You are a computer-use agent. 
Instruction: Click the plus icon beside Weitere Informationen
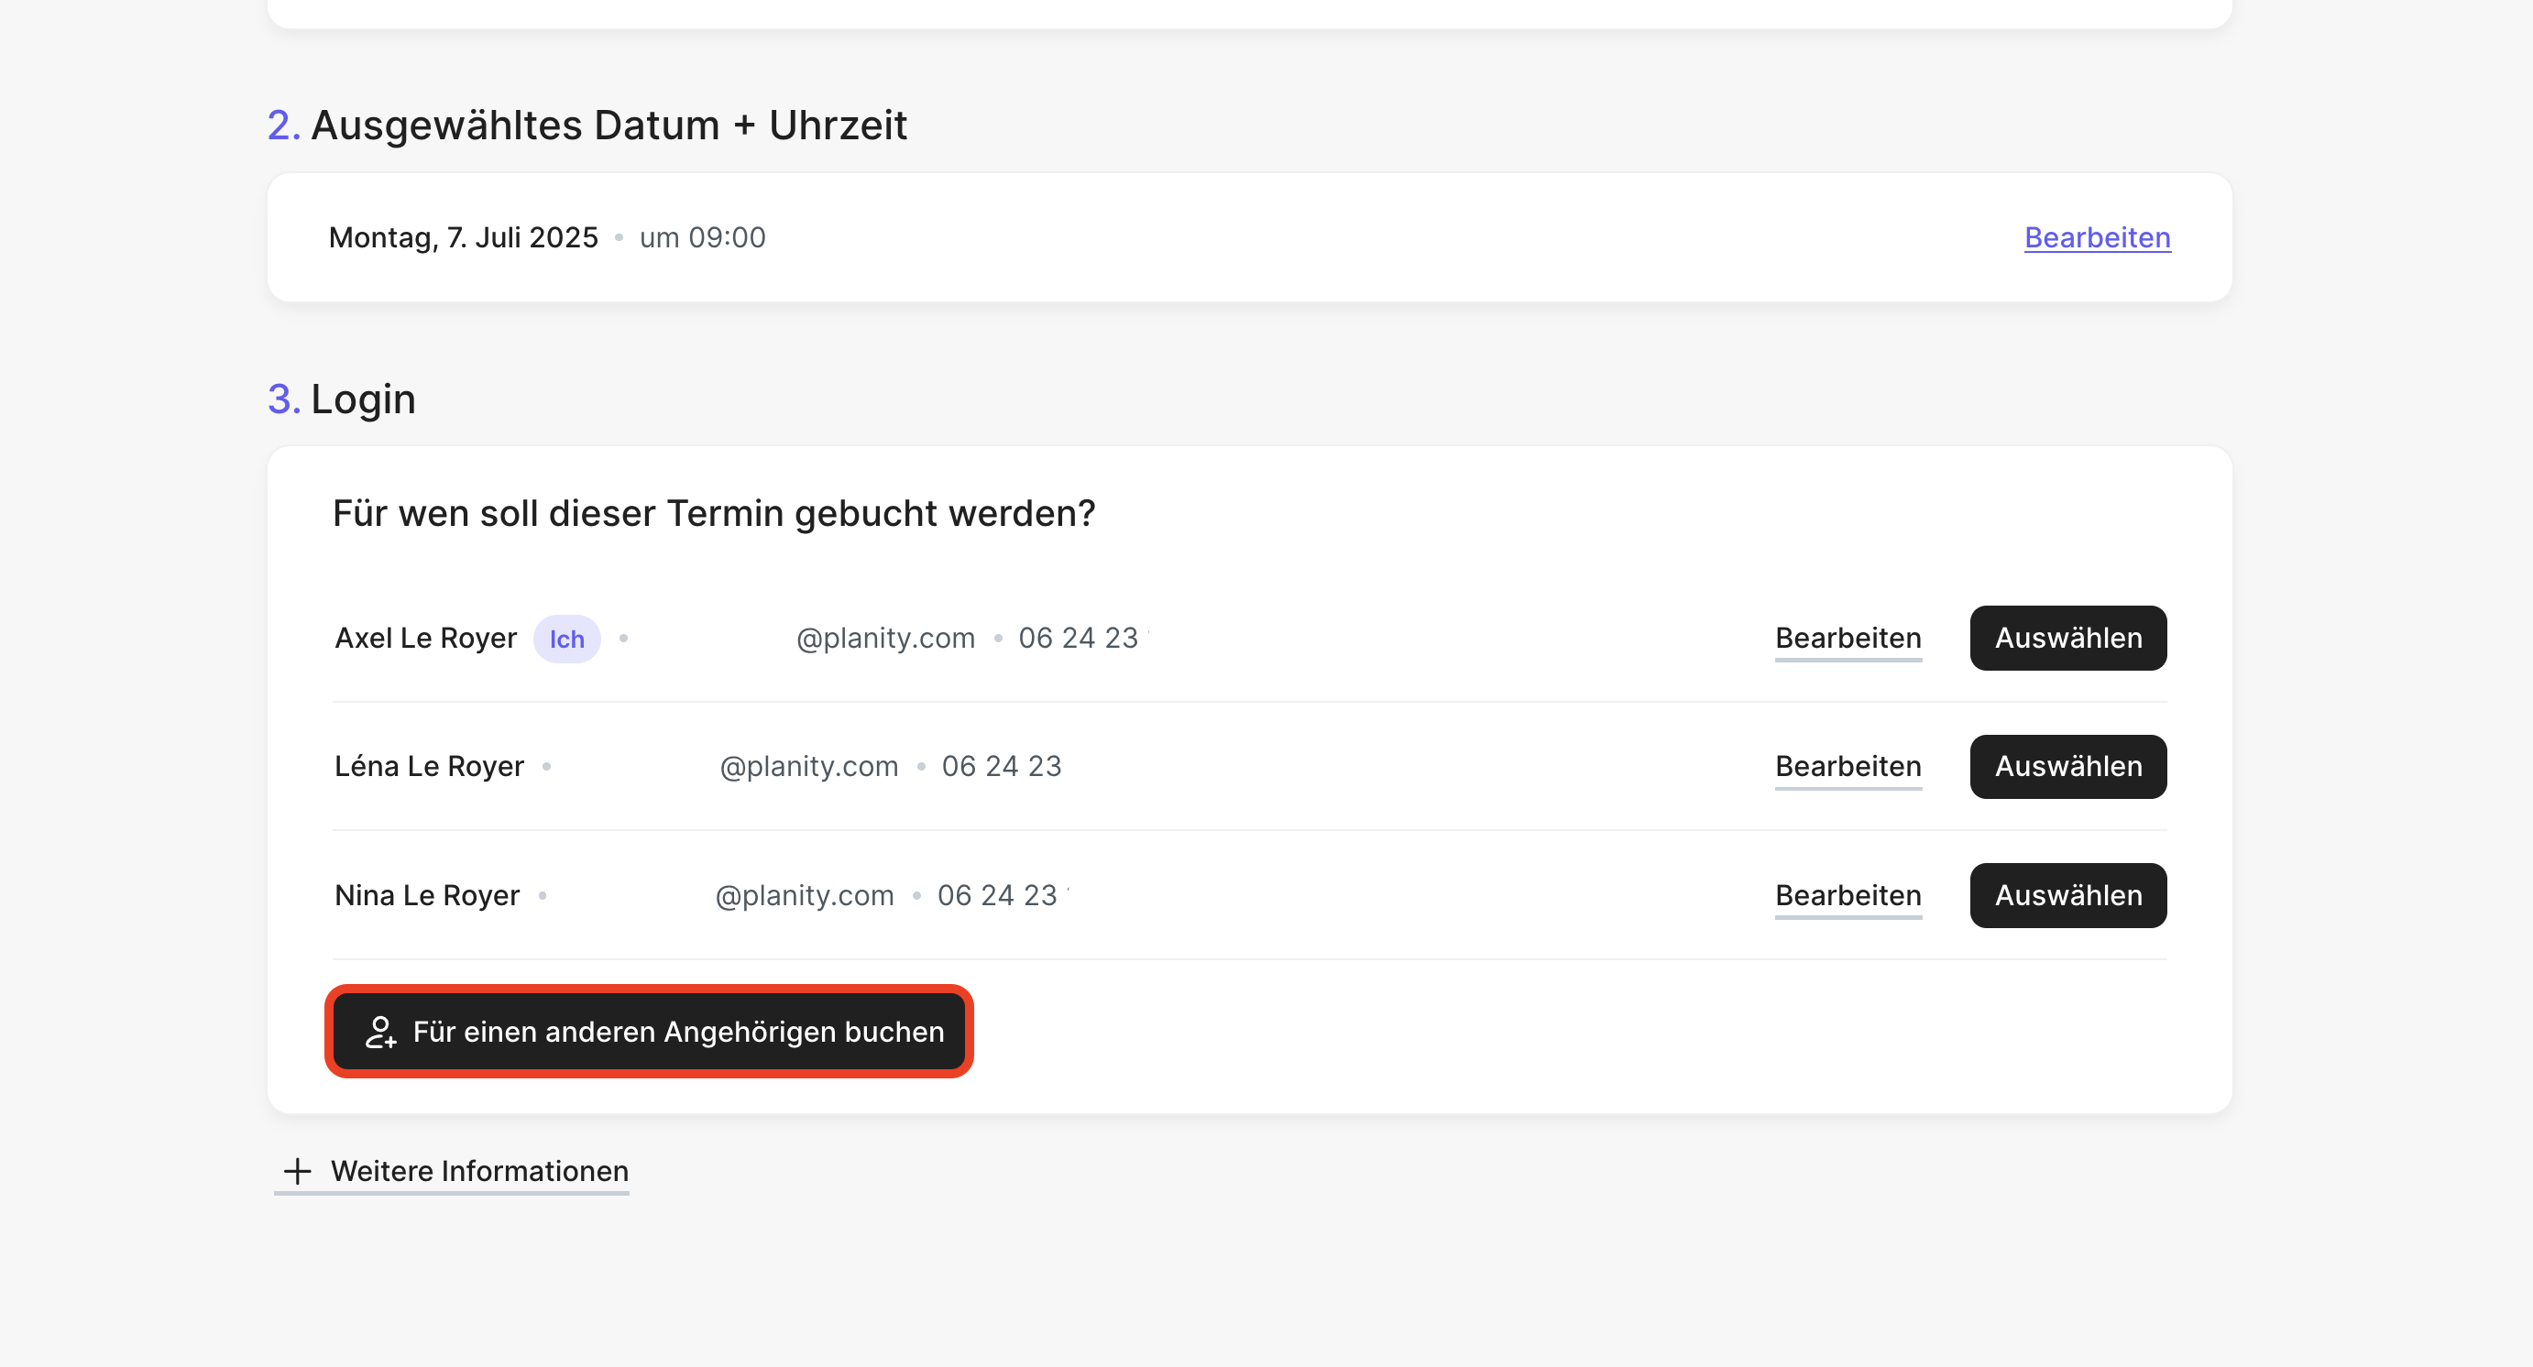(x=297, y=1170)
